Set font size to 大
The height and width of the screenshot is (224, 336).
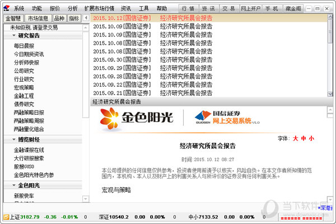(296, 138)
